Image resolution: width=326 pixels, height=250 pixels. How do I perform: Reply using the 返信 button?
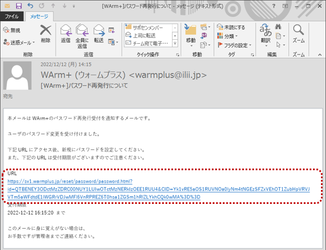pyautogui.click(x=66, y=34)
